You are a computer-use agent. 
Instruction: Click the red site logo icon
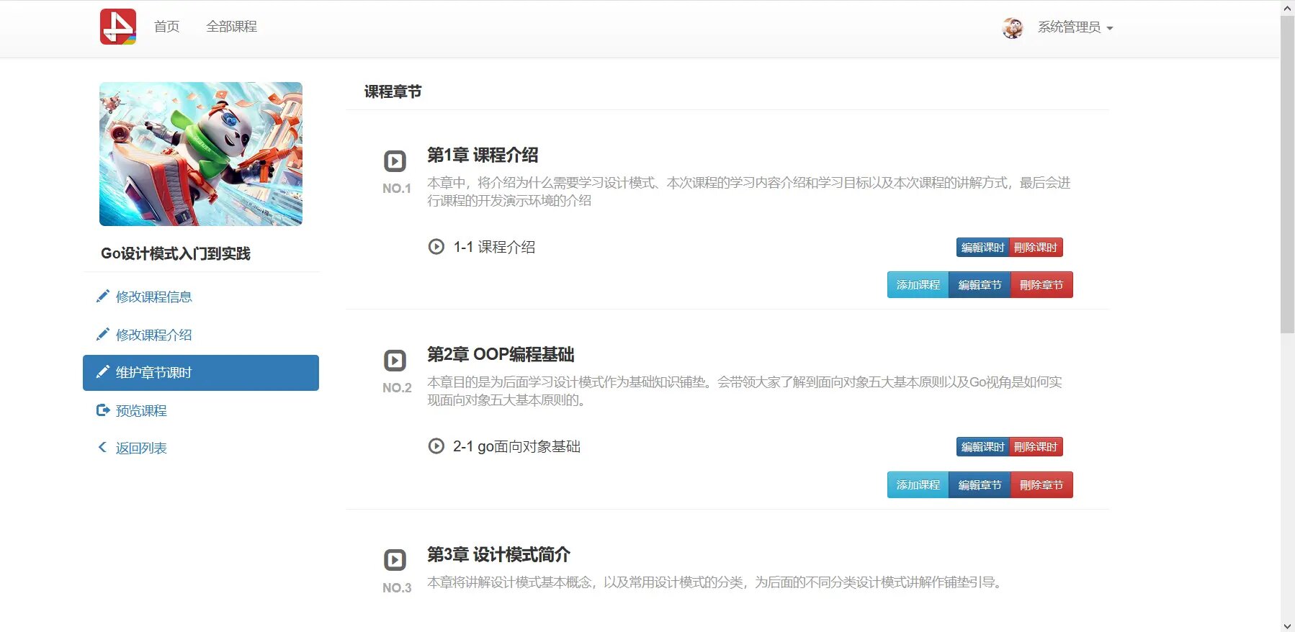118,27
